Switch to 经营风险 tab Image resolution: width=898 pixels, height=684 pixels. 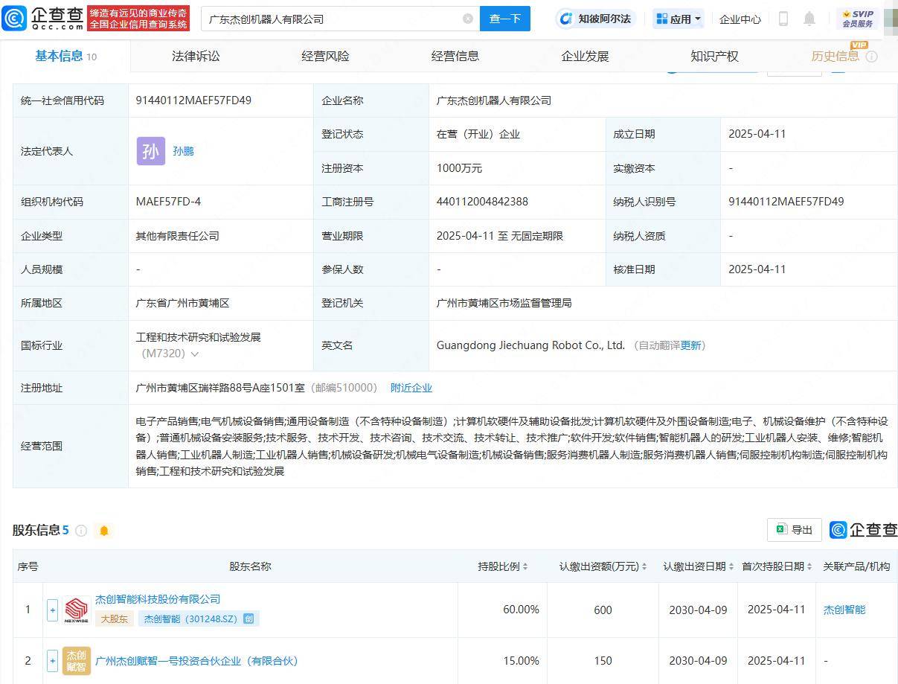pos(325,57)
